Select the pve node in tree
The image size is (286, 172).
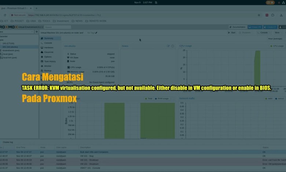(2, 40)
